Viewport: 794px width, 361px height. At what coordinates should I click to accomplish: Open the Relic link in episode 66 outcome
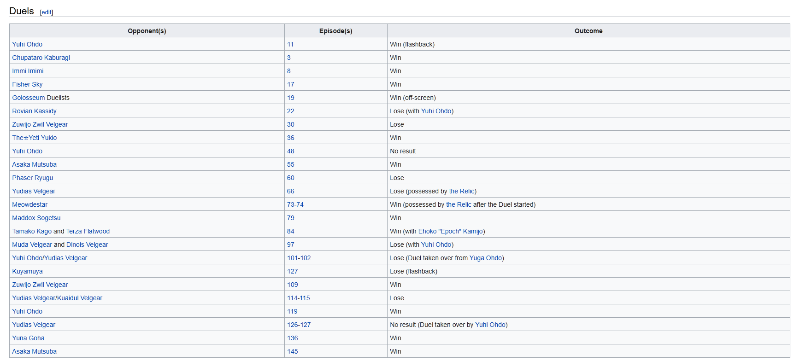pos(462,191)
